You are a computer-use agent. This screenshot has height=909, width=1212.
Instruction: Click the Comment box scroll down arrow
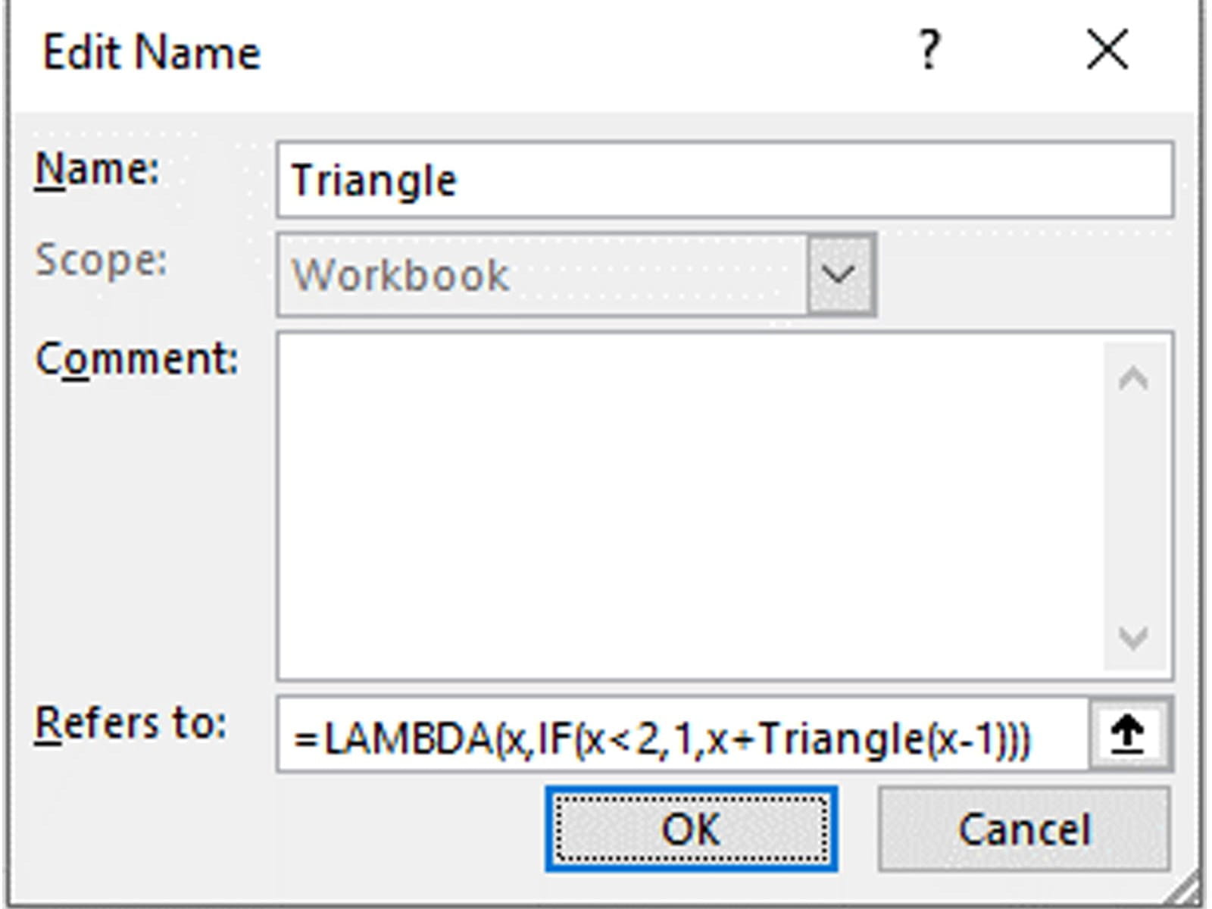click(1133, 638)
